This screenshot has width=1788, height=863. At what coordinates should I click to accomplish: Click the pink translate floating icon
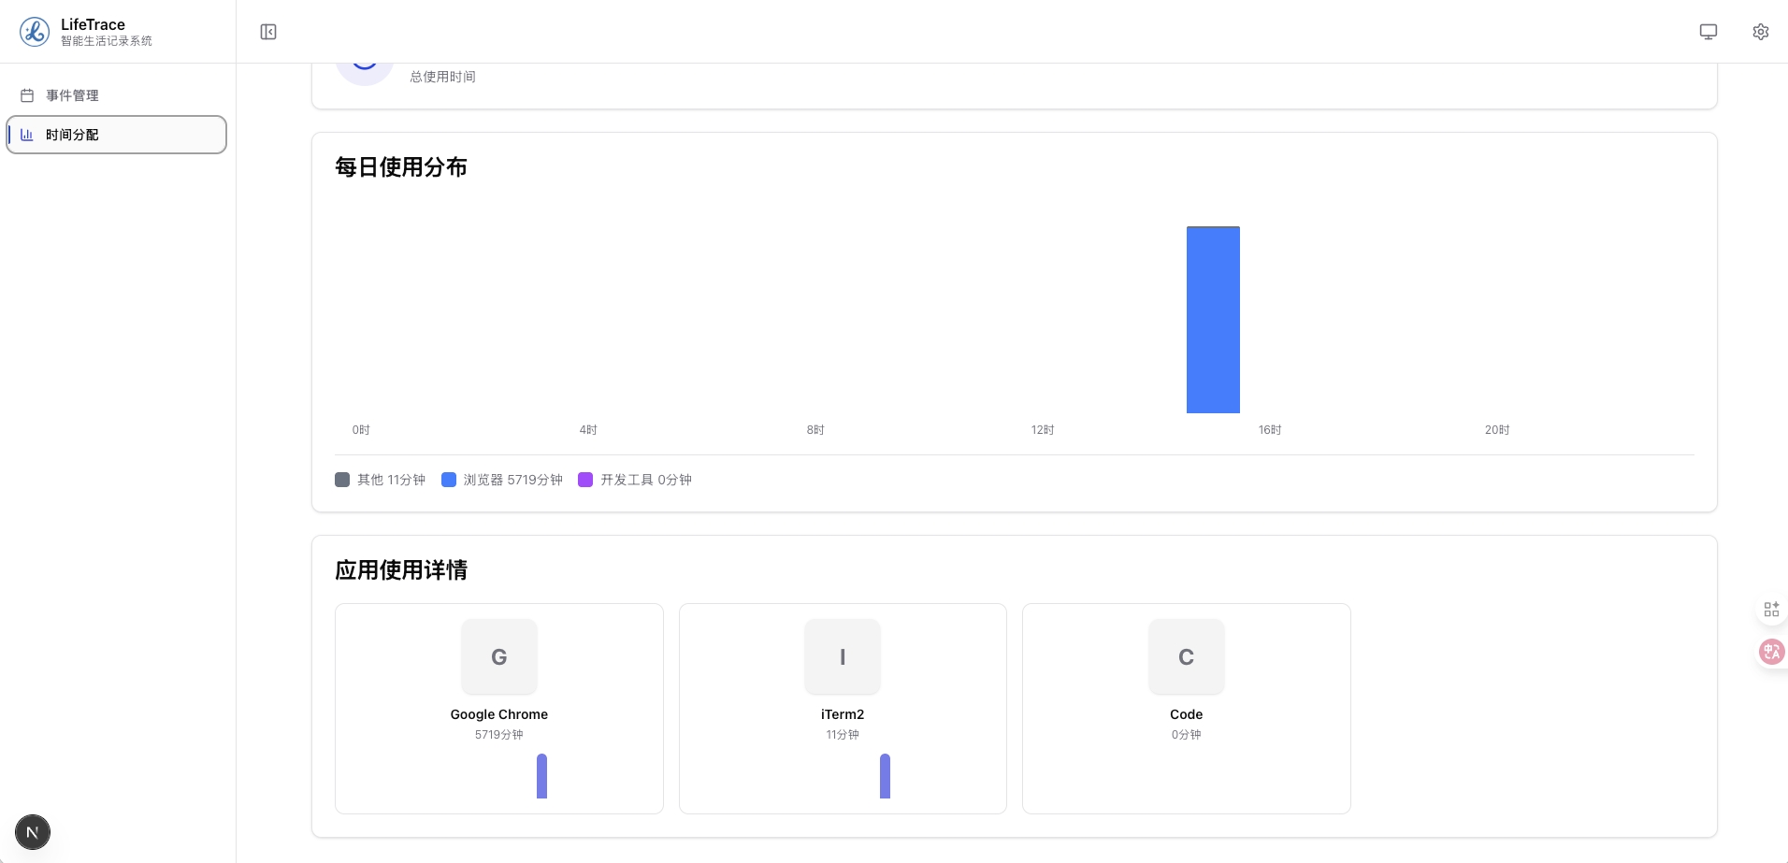coord(1771,652)
